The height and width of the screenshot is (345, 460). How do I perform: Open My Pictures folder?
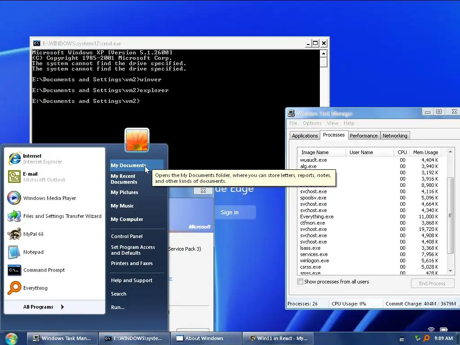[137, 192]
